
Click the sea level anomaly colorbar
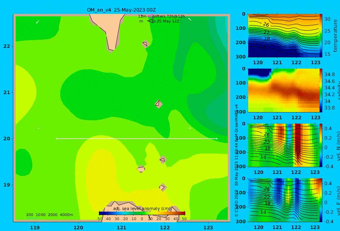click(142, 213)
